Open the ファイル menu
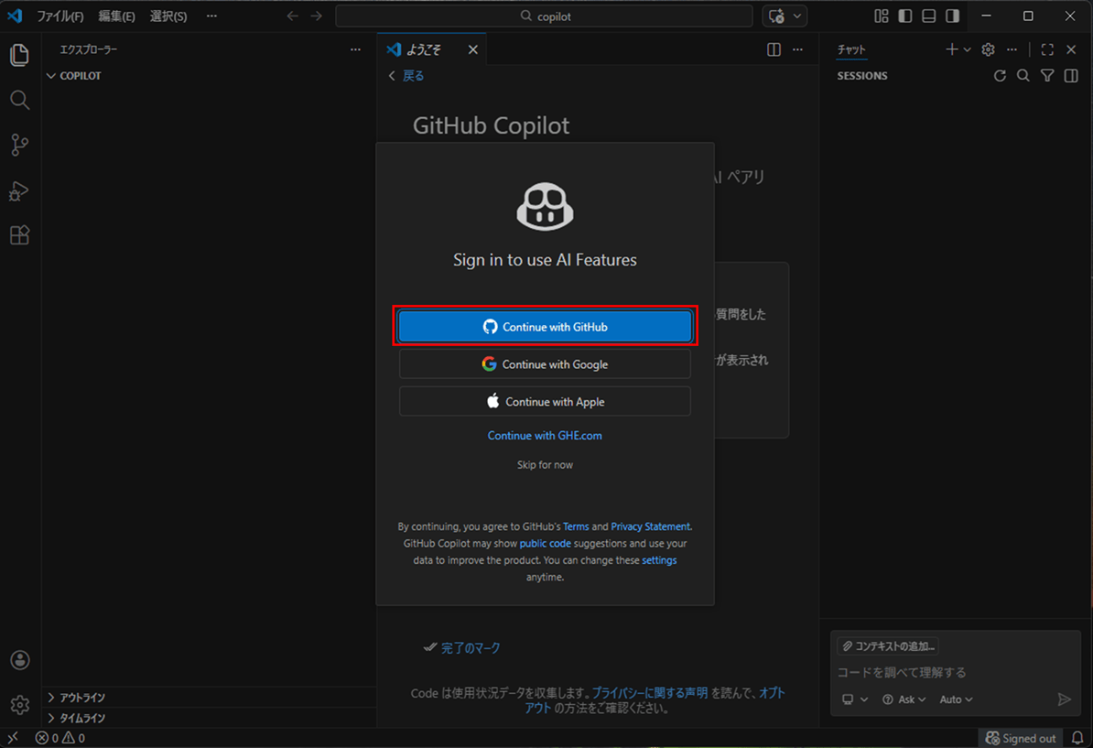 [60, 16]
